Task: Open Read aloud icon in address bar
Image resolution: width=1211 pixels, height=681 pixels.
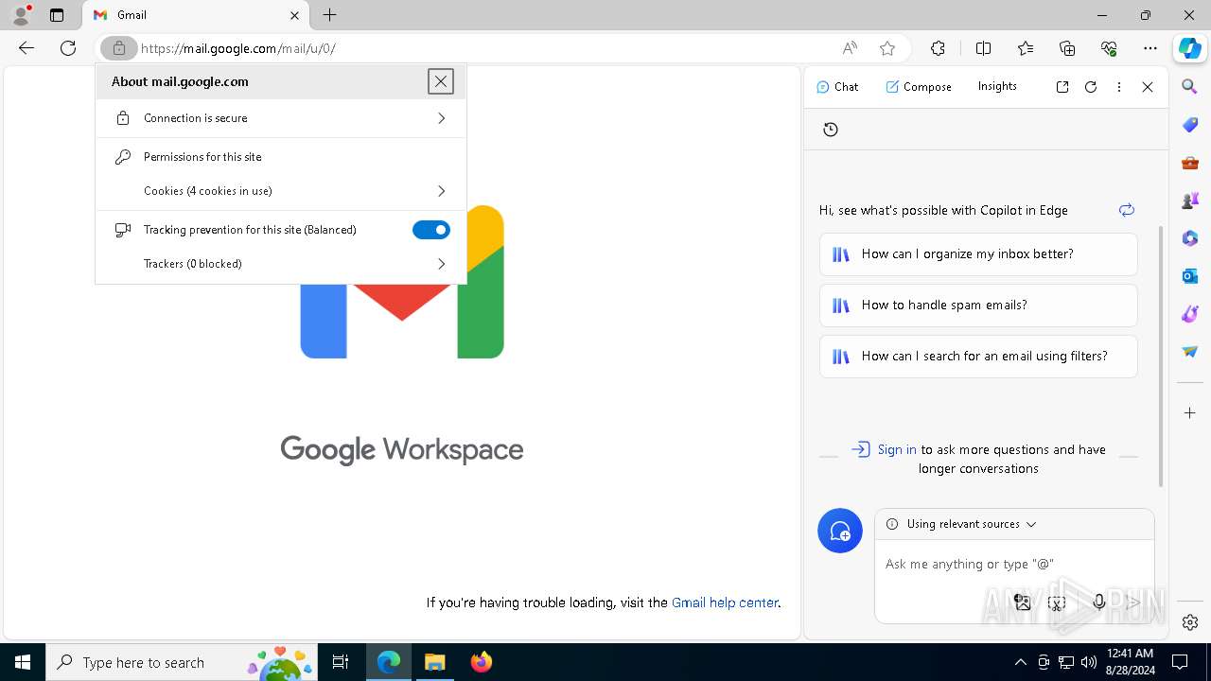Action: pos(850,48)
